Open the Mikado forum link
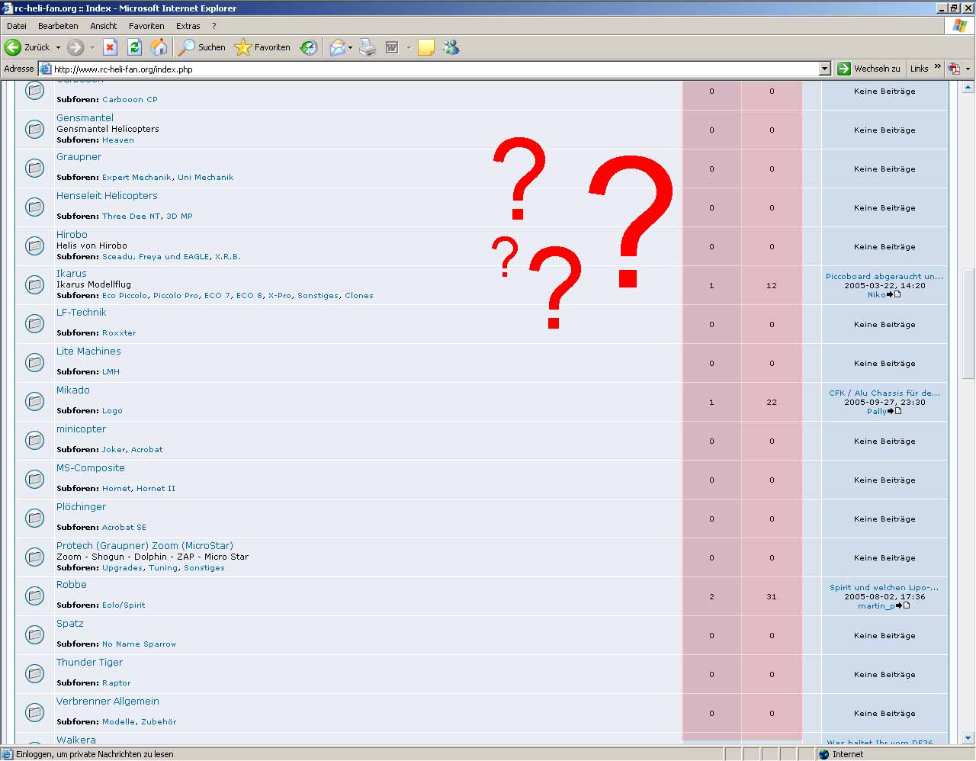The width and height of the screenshot is (976, 761). pyautogui.click(x=73, y=390)
